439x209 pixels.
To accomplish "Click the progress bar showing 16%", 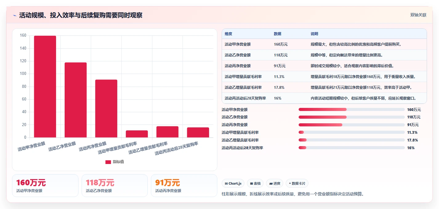I will click(352, 148).
